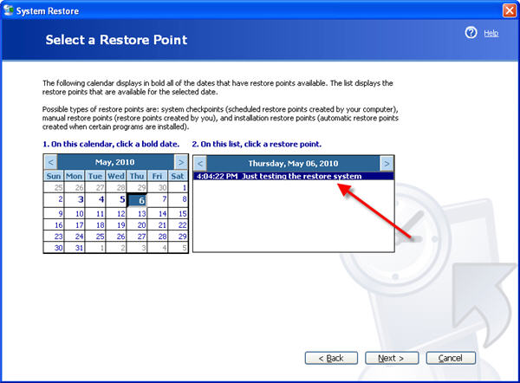
Task: Click the May, 2010 calendar header
Action: coord(115,162)
